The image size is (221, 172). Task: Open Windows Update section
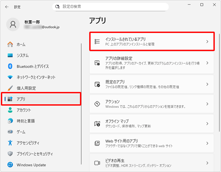click(42, 165)
